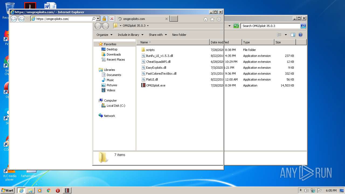Click the red X stop loading button
This screenshot has height=194, width=345.
[x=112, y=19]
